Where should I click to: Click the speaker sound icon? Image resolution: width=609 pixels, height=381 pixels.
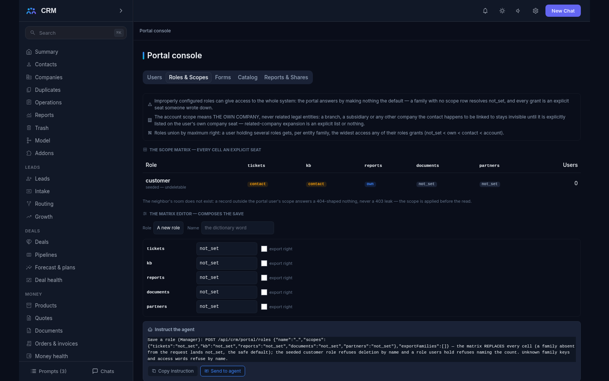tap(518, 11)
